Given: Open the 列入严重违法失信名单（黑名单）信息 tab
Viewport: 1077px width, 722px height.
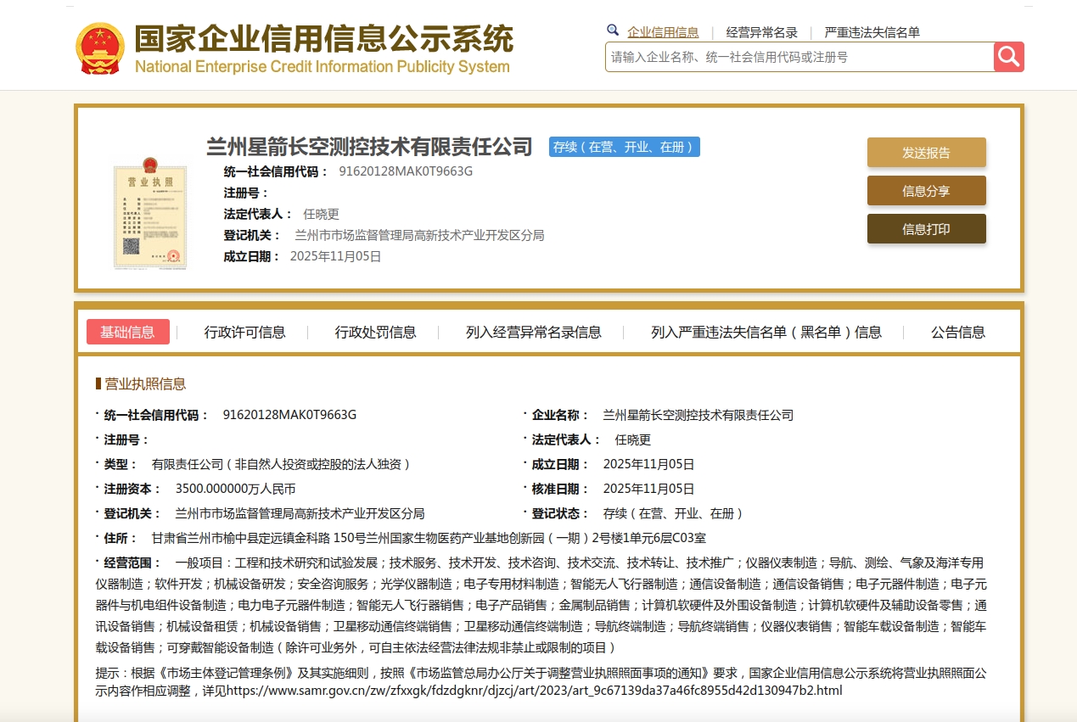Looking at the screenshot, I should (x=766, y=332).
